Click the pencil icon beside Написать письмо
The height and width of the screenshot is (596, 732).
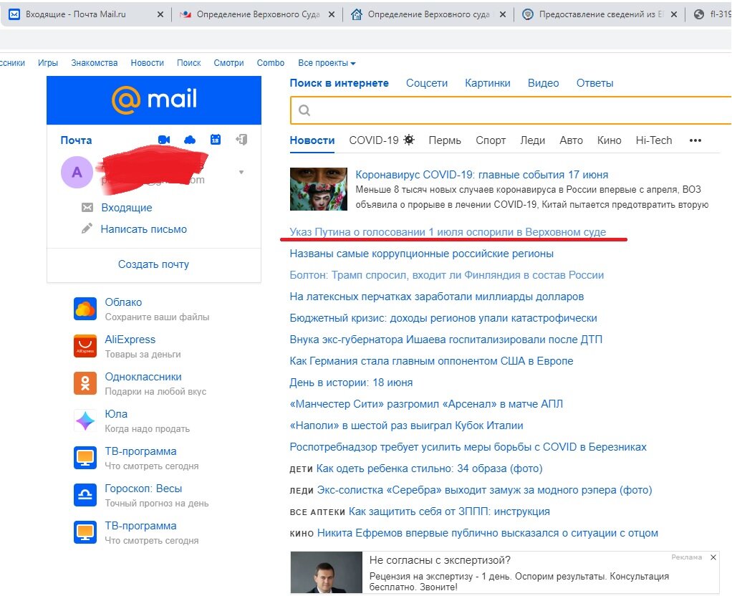[x=87, y=229]
